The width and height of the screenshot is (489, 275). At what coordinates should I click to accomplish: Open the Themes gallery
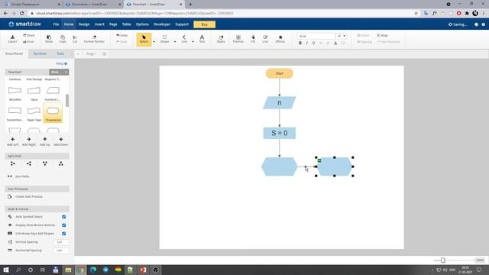tap(238, 39)
